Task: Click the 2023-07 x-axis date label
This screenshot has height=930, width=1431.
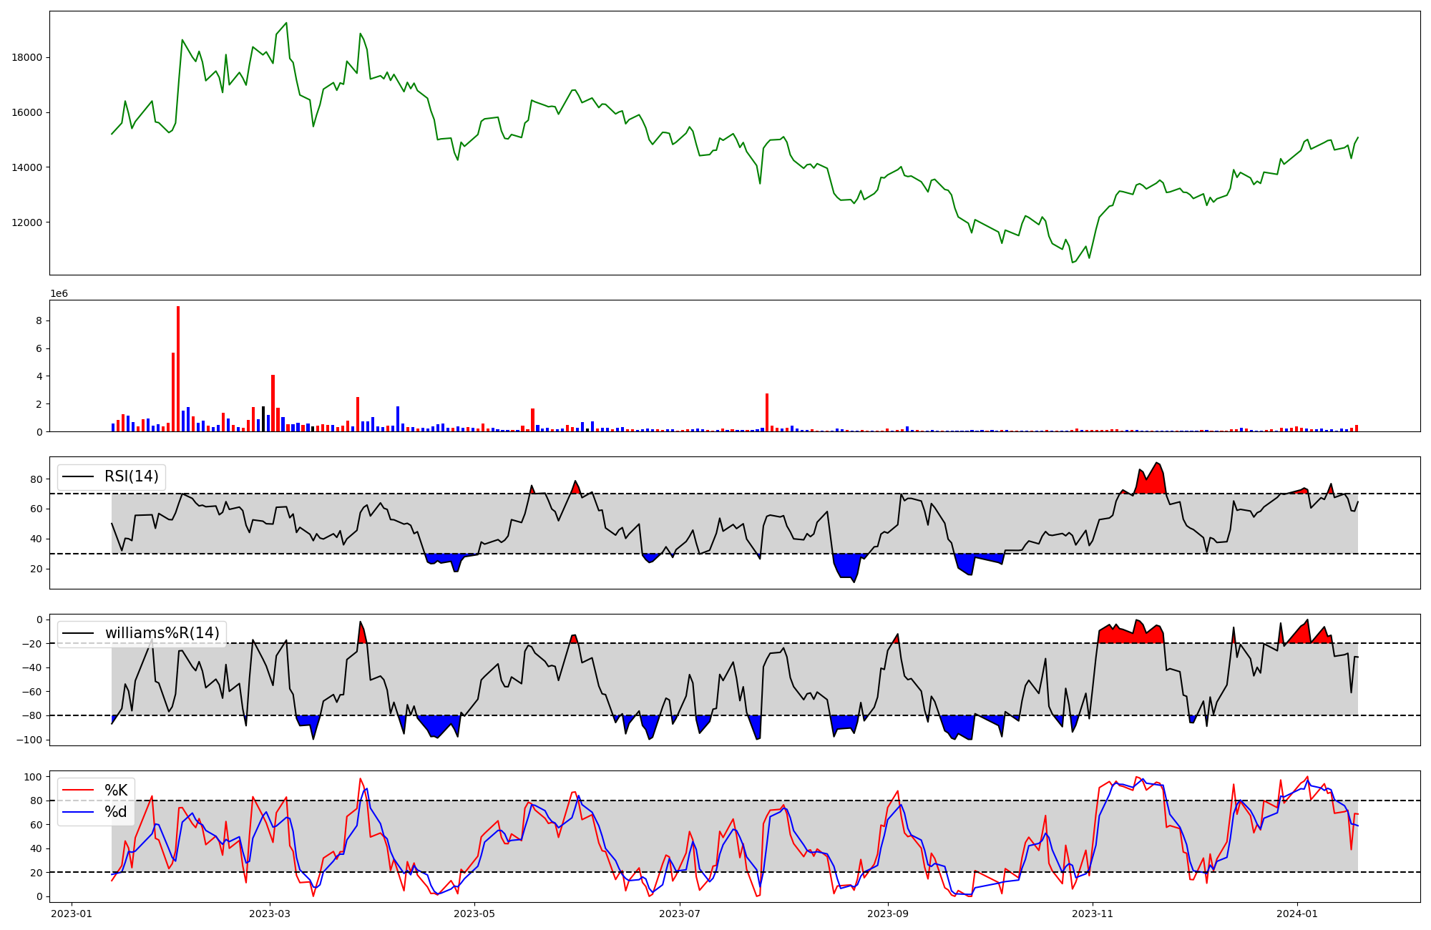Action: pos(679,914)
